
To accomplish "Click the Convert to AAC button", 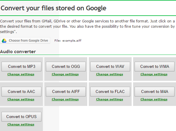I will [21, 91].
